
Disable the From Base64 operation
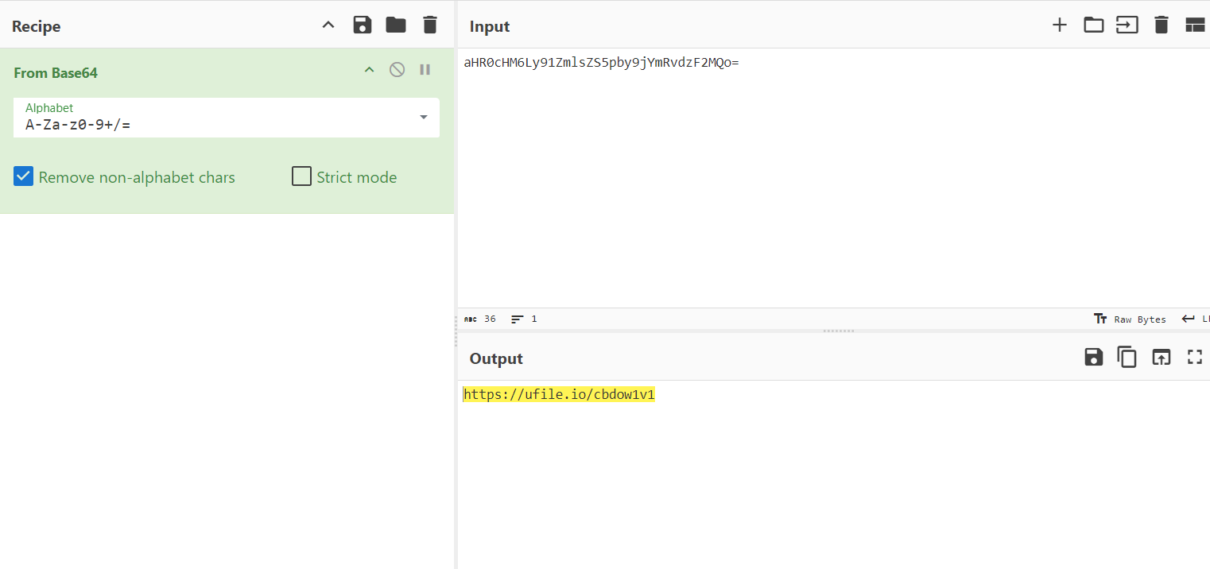397,70
